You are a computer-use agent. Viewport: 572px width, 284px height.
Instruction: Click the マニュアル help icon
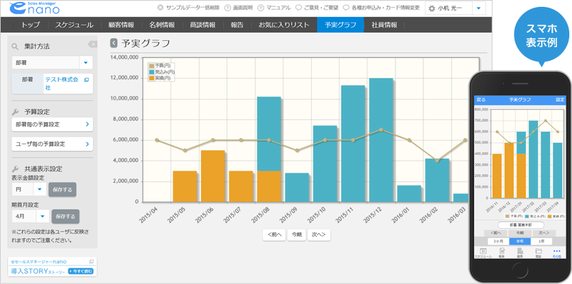click(261, 8)
